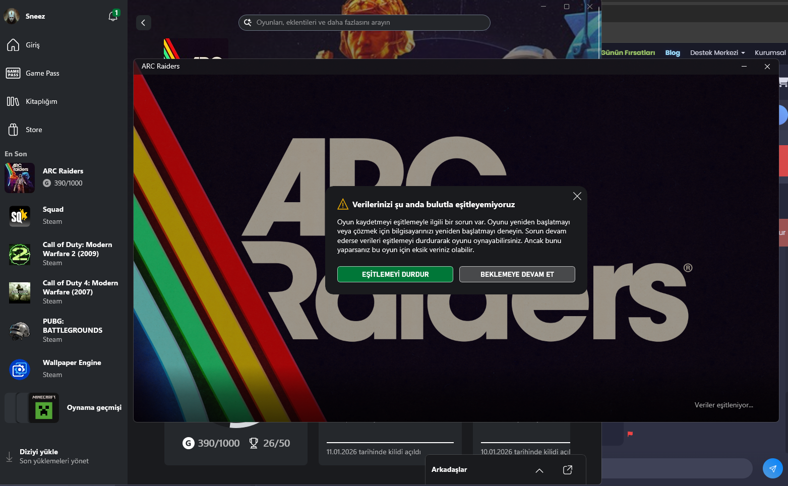
Task: Click the En Son section heading
Action: click(x=16, y=154)
